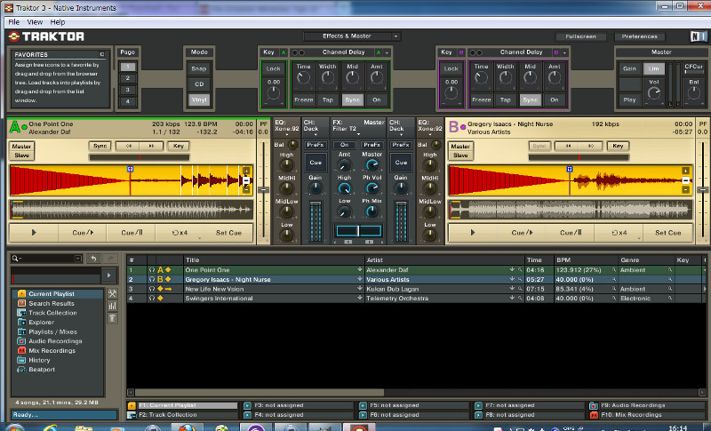
Task: Open the Help menu
Action: [x=57, y=21]
